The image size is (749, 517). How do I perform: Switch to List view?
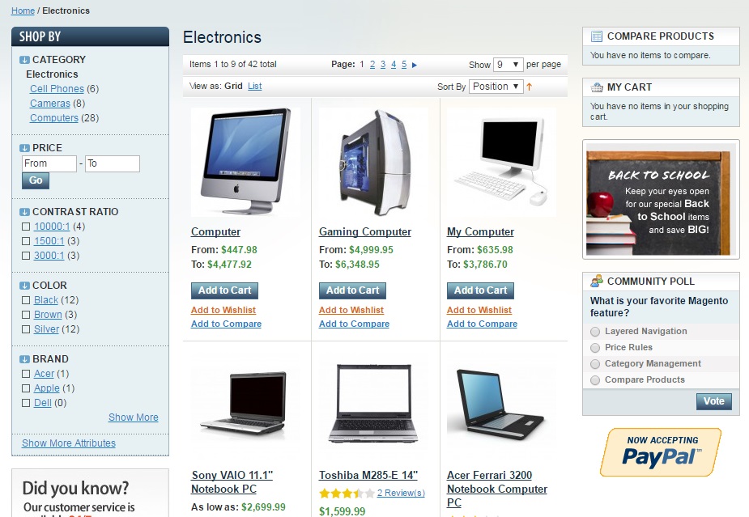(254, 86)
